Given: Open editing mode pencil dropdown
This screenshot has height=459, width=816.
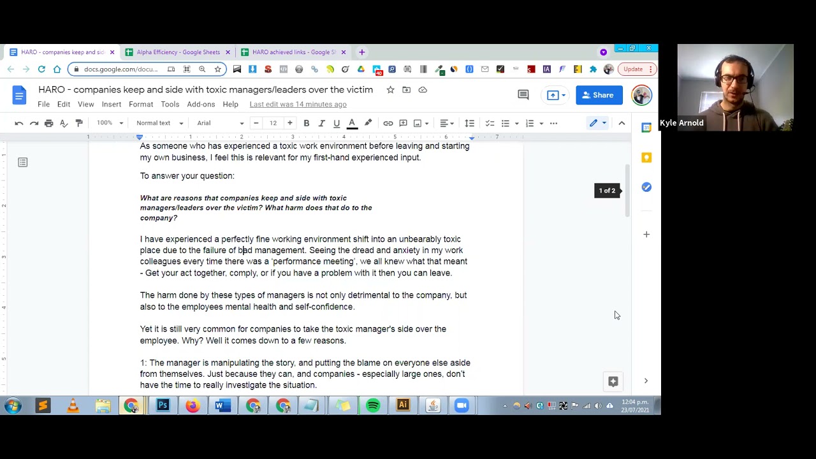Looking at the screenshot, I should [x=597, y=123].
